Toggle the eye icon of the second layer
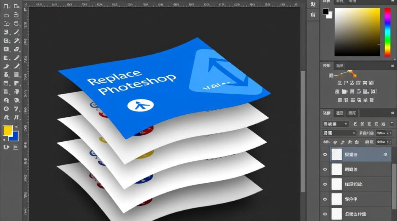397x221 pixels. [325, 169]
